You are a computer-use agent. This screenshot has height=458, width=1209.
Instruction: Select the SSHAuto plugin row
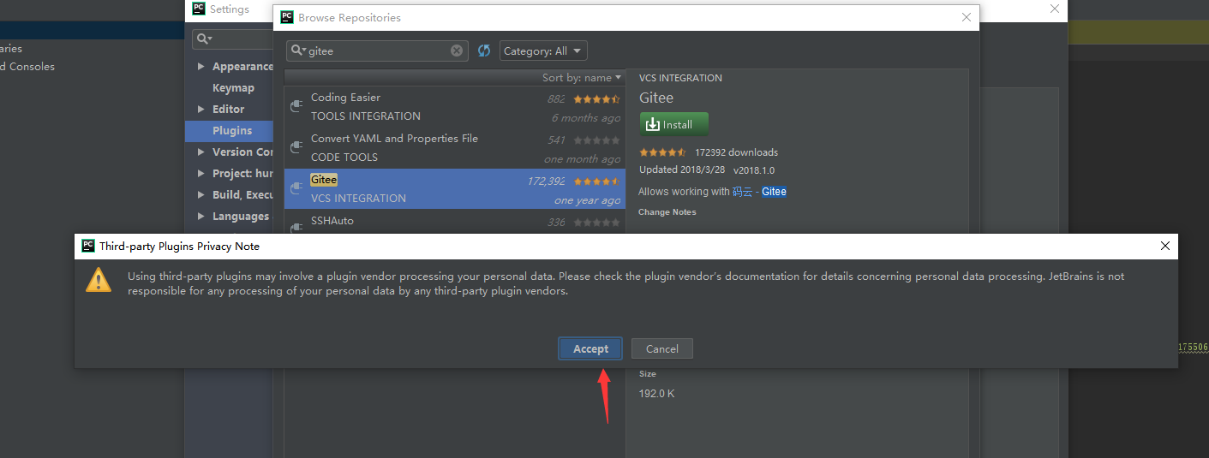(x=454, y=223)
